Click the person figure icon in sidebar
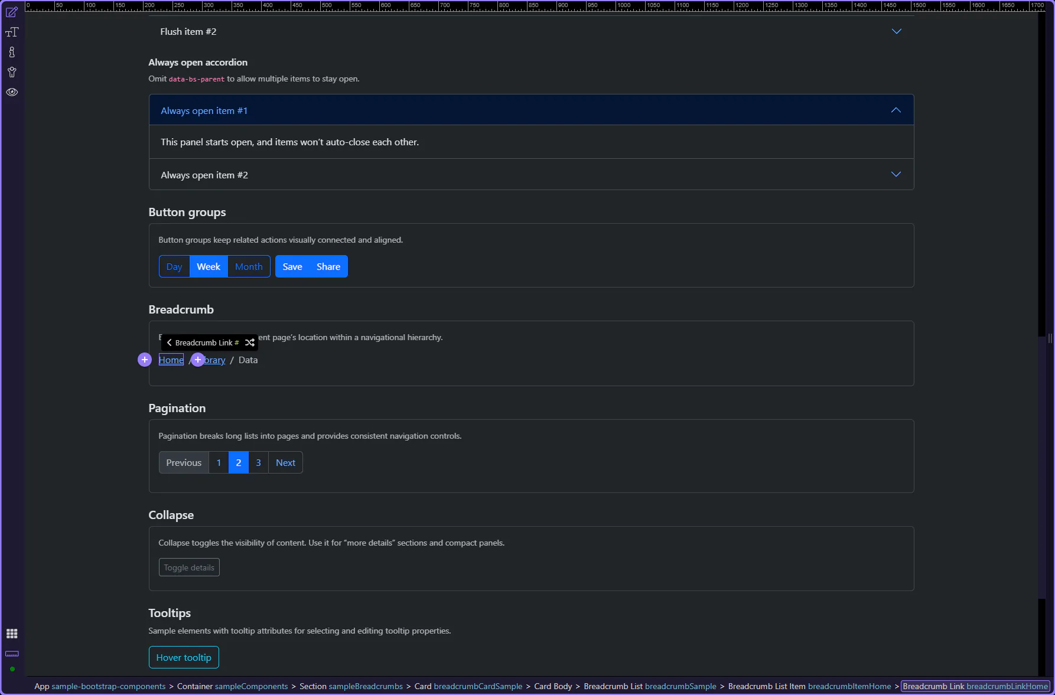Screen dimensions: 1055x695 click(x=12, y=72)
